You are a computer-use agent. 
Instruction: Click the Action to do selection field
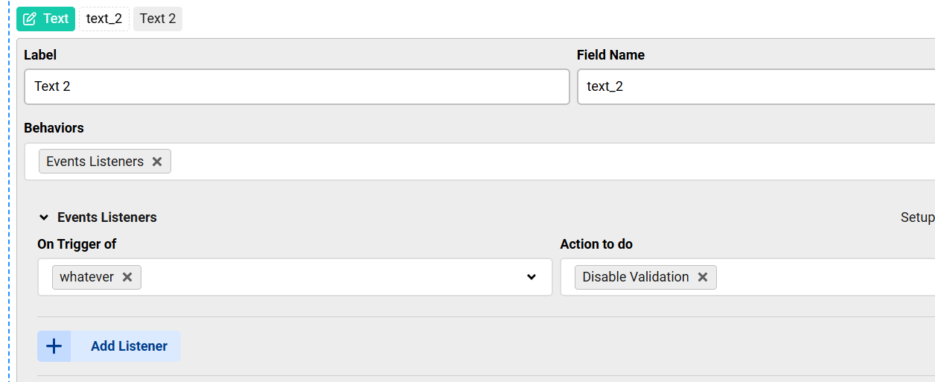[x=819, y=277]
